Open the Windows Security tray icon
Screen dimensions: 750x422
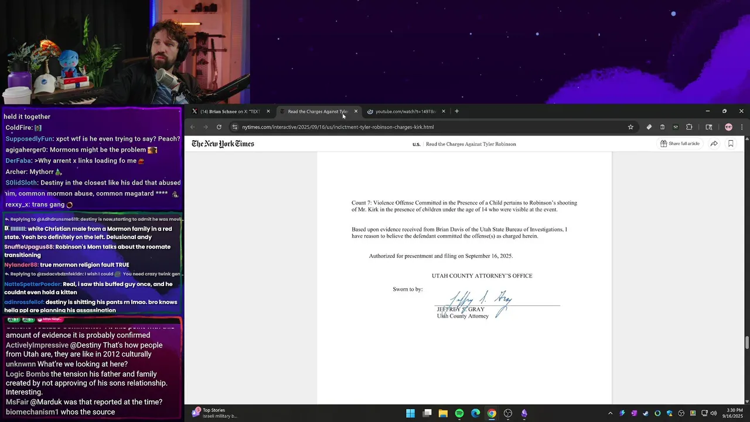(670, 413)
